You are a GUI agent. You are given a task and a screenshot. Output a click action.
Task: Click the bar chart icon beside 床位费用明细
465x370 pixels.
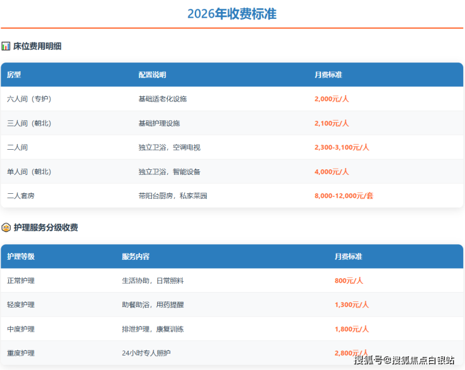6,46
